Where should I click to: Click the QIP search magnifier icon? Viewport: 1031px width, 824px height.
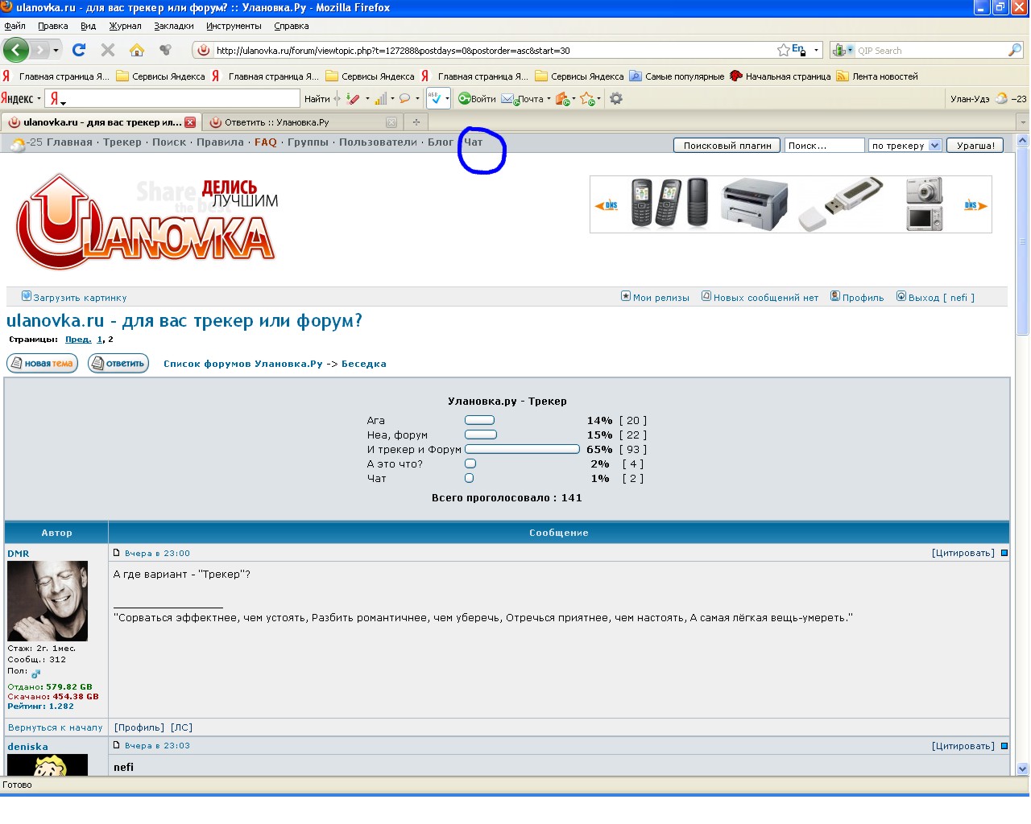point(1014,50)
